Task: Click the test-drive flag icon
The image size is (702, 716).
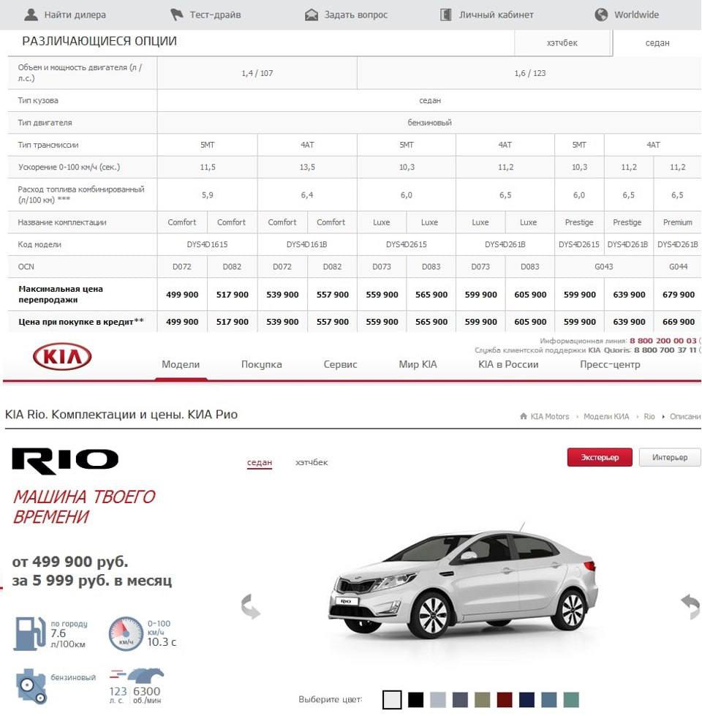Action: tap(176, 15)
